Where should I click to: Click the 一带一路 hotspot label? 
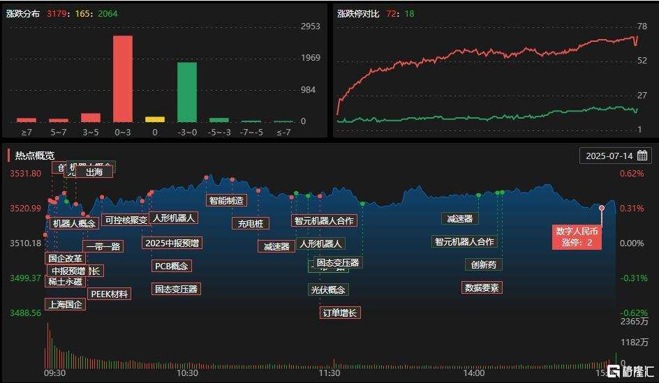click(x=103, y=246)
